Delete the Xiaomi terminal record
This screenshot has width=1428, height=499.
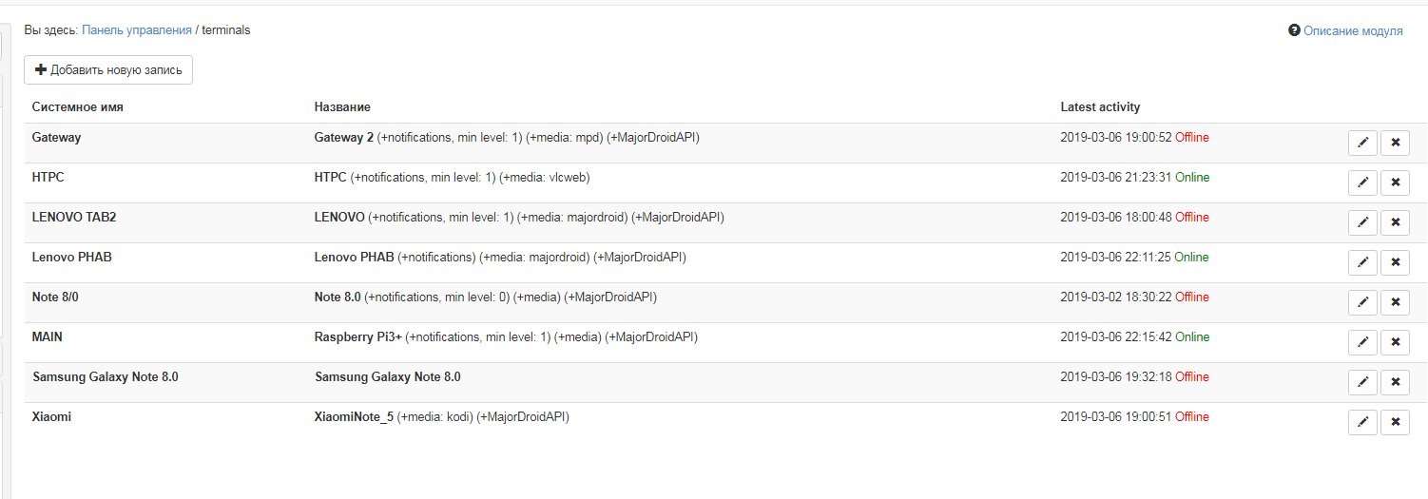1395,422
